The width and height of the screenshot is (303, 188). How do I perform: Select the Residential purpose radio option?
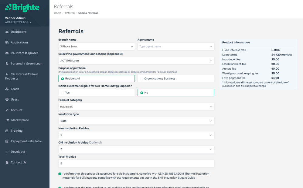click(63, 79)
